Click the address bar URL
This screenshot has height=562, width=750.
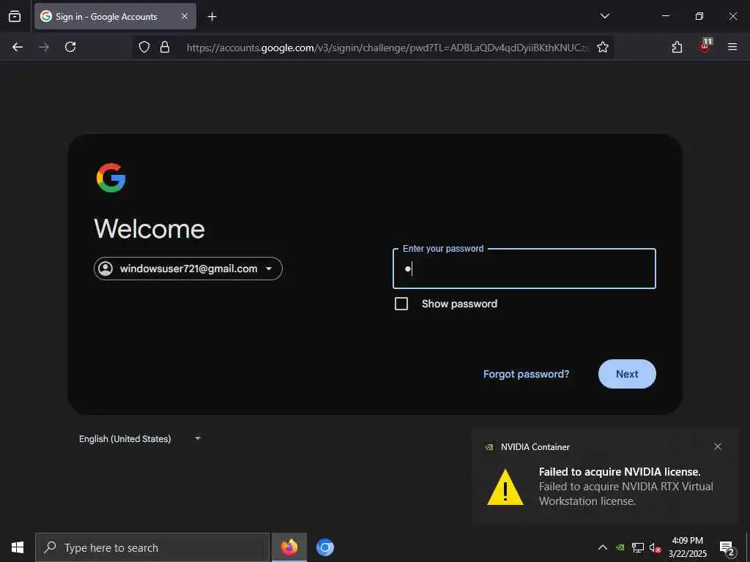[x=387, y=48]
